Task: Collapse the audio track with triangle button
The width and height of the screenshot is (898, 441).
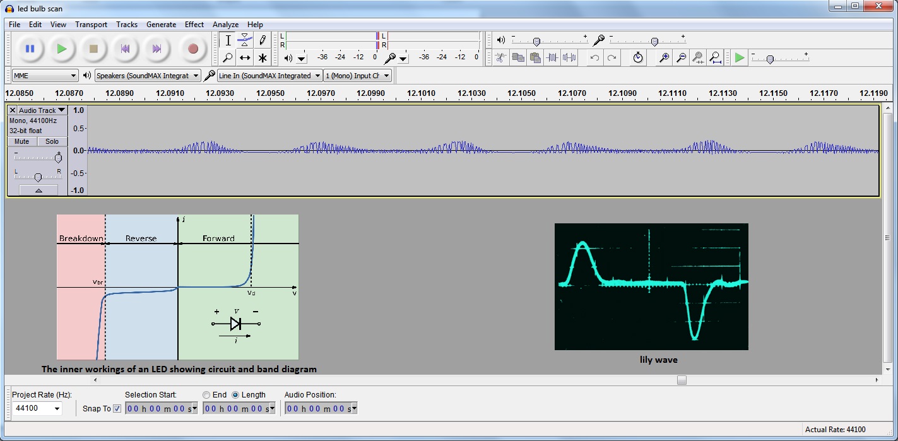Action: tap(38, 190)
